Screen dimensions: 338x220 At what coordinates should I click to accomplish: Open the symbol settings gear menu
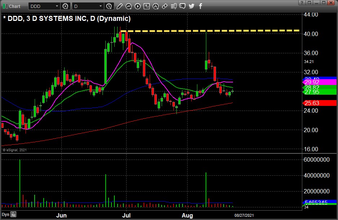(65, 6)
